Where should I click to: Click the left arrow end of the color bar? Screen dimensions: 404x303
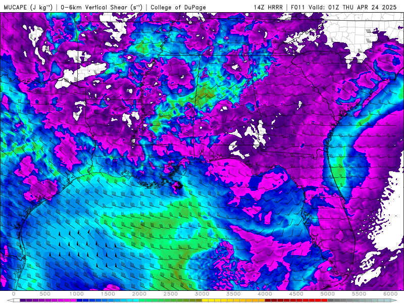coord(10,300)
